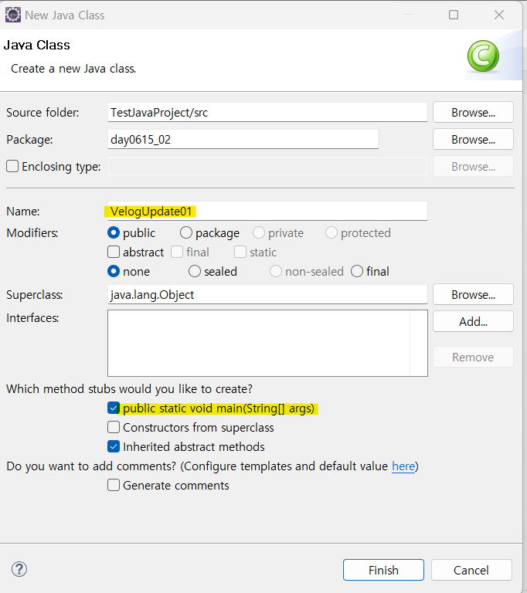This screenshot has height=593, width=527.
Task: Add an interface with Add button
Action: coord(473,321)
